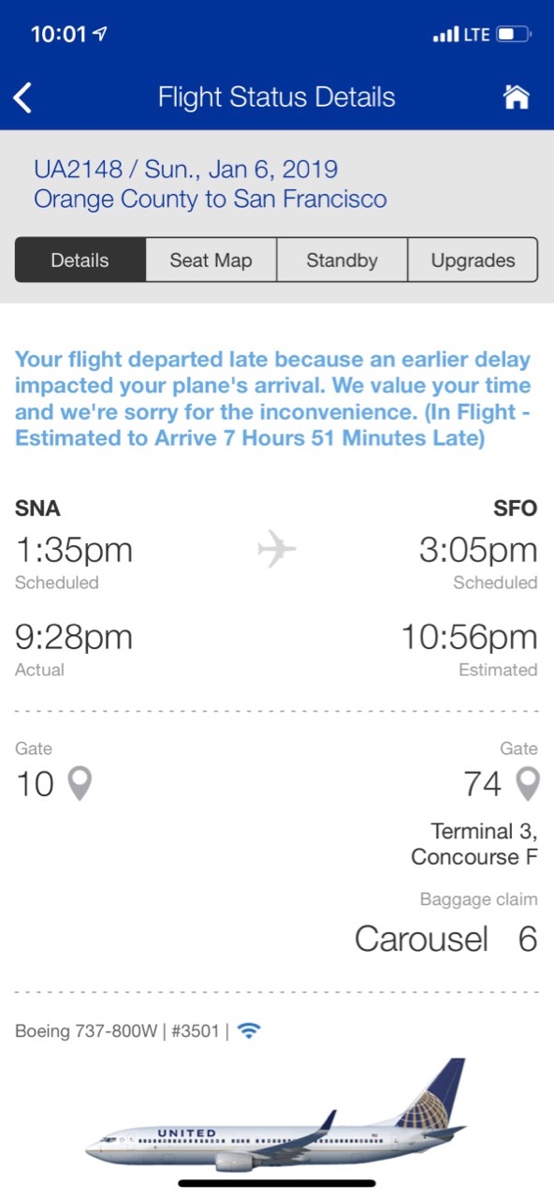Tap the SNA gate 10 map pin
The height and width of the screenshot is (1199, 554).
pos(80,784)
